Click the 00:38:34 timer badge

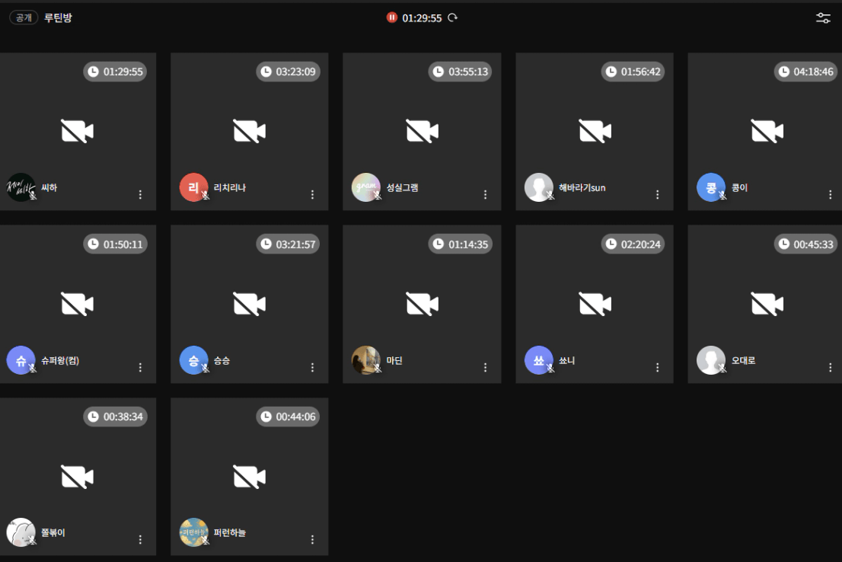pyautogui.click(x=116, y=417)
